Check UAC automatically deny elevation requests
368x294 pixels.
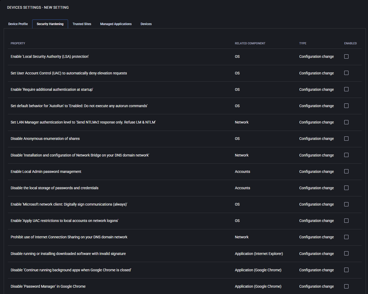click(x=346, y=73)
